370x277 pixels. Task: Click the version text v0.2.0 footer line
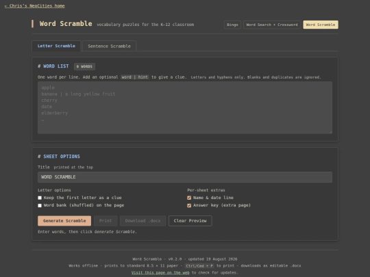[185, 259]
